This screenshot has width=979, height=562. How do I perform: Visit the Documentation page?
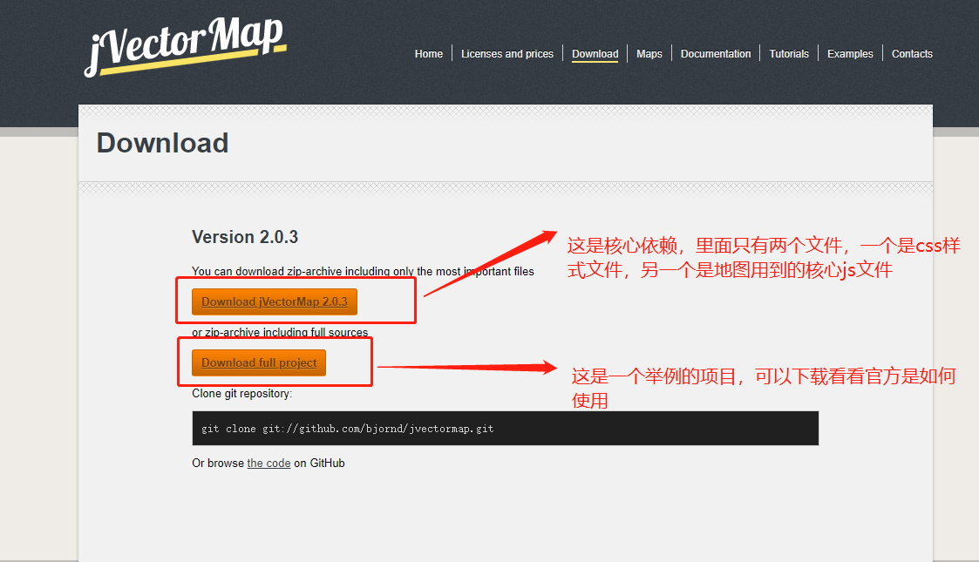[x=716, y=53]
